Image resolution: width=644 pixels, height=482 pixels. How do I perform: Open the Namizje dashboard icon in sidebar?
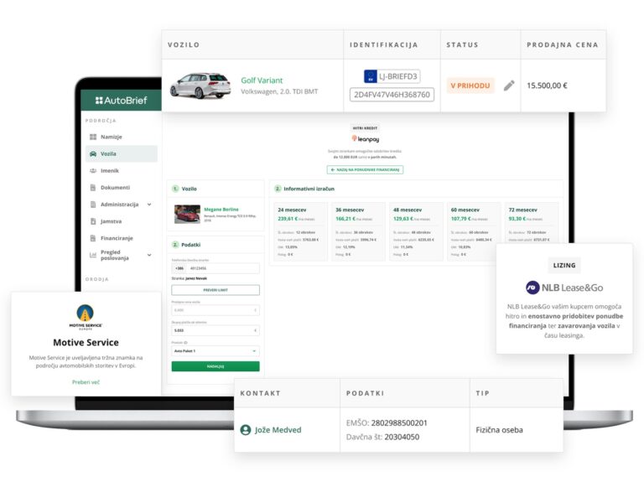[92, 136]
